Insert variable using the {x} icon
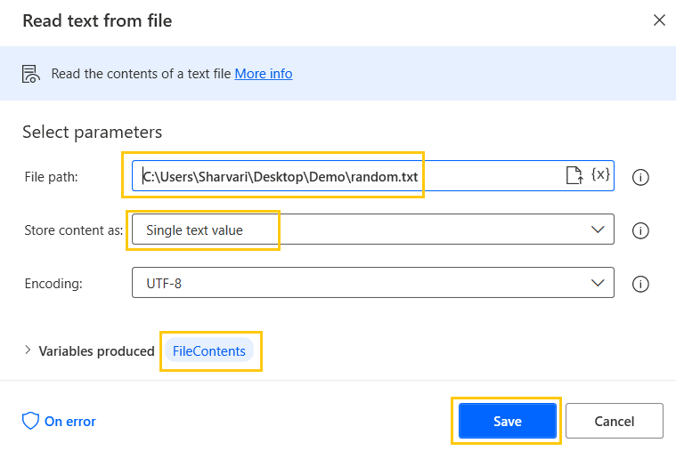676x451 pixels. (x=600, y=174)
